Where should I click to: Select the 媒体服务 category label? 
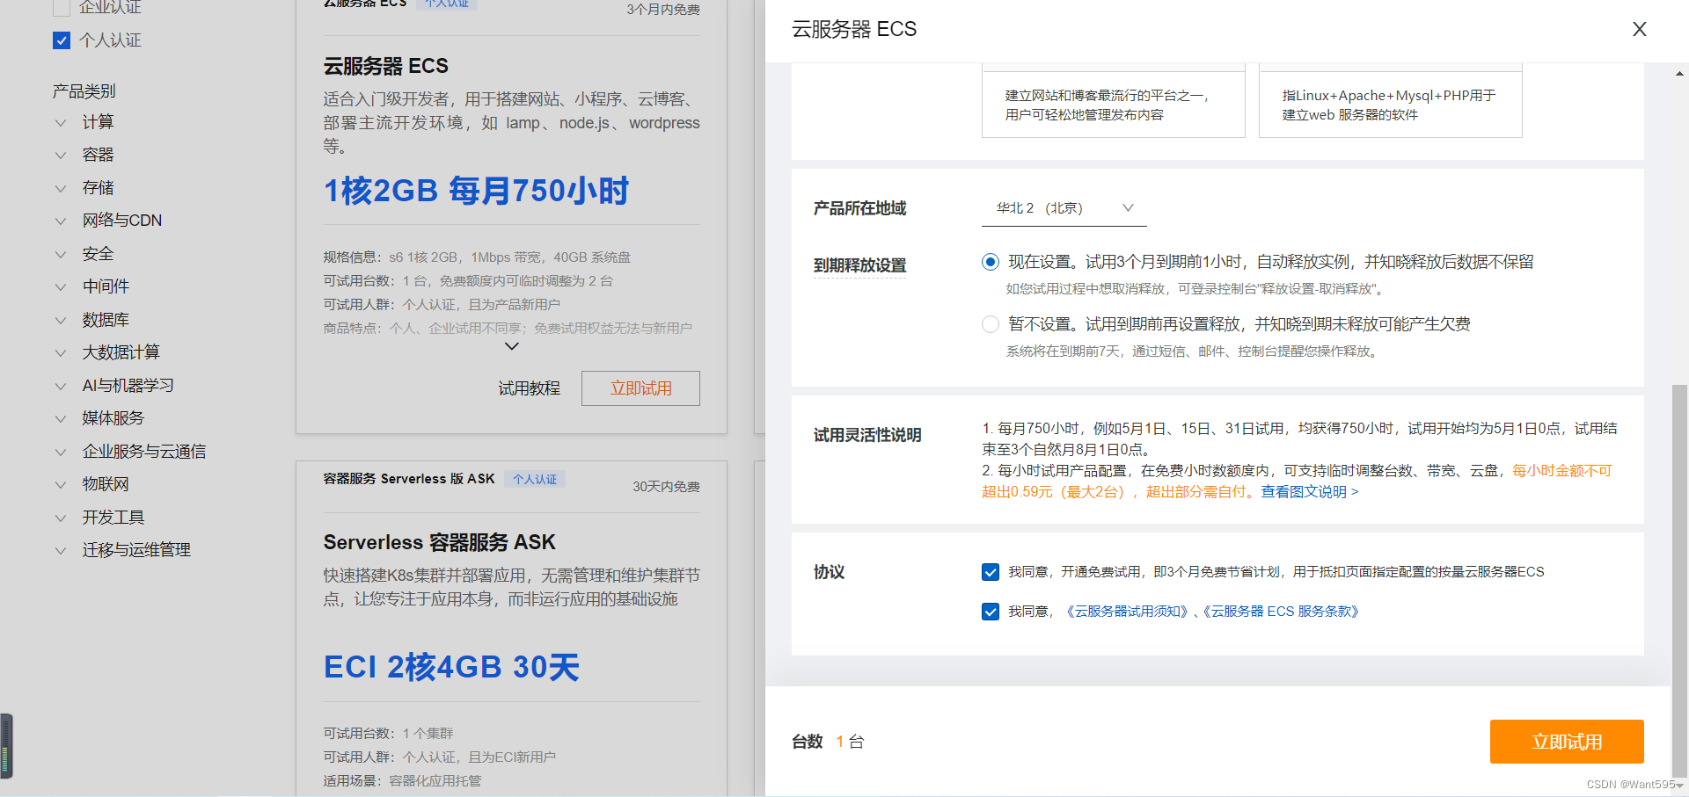(x=113, y=418)
